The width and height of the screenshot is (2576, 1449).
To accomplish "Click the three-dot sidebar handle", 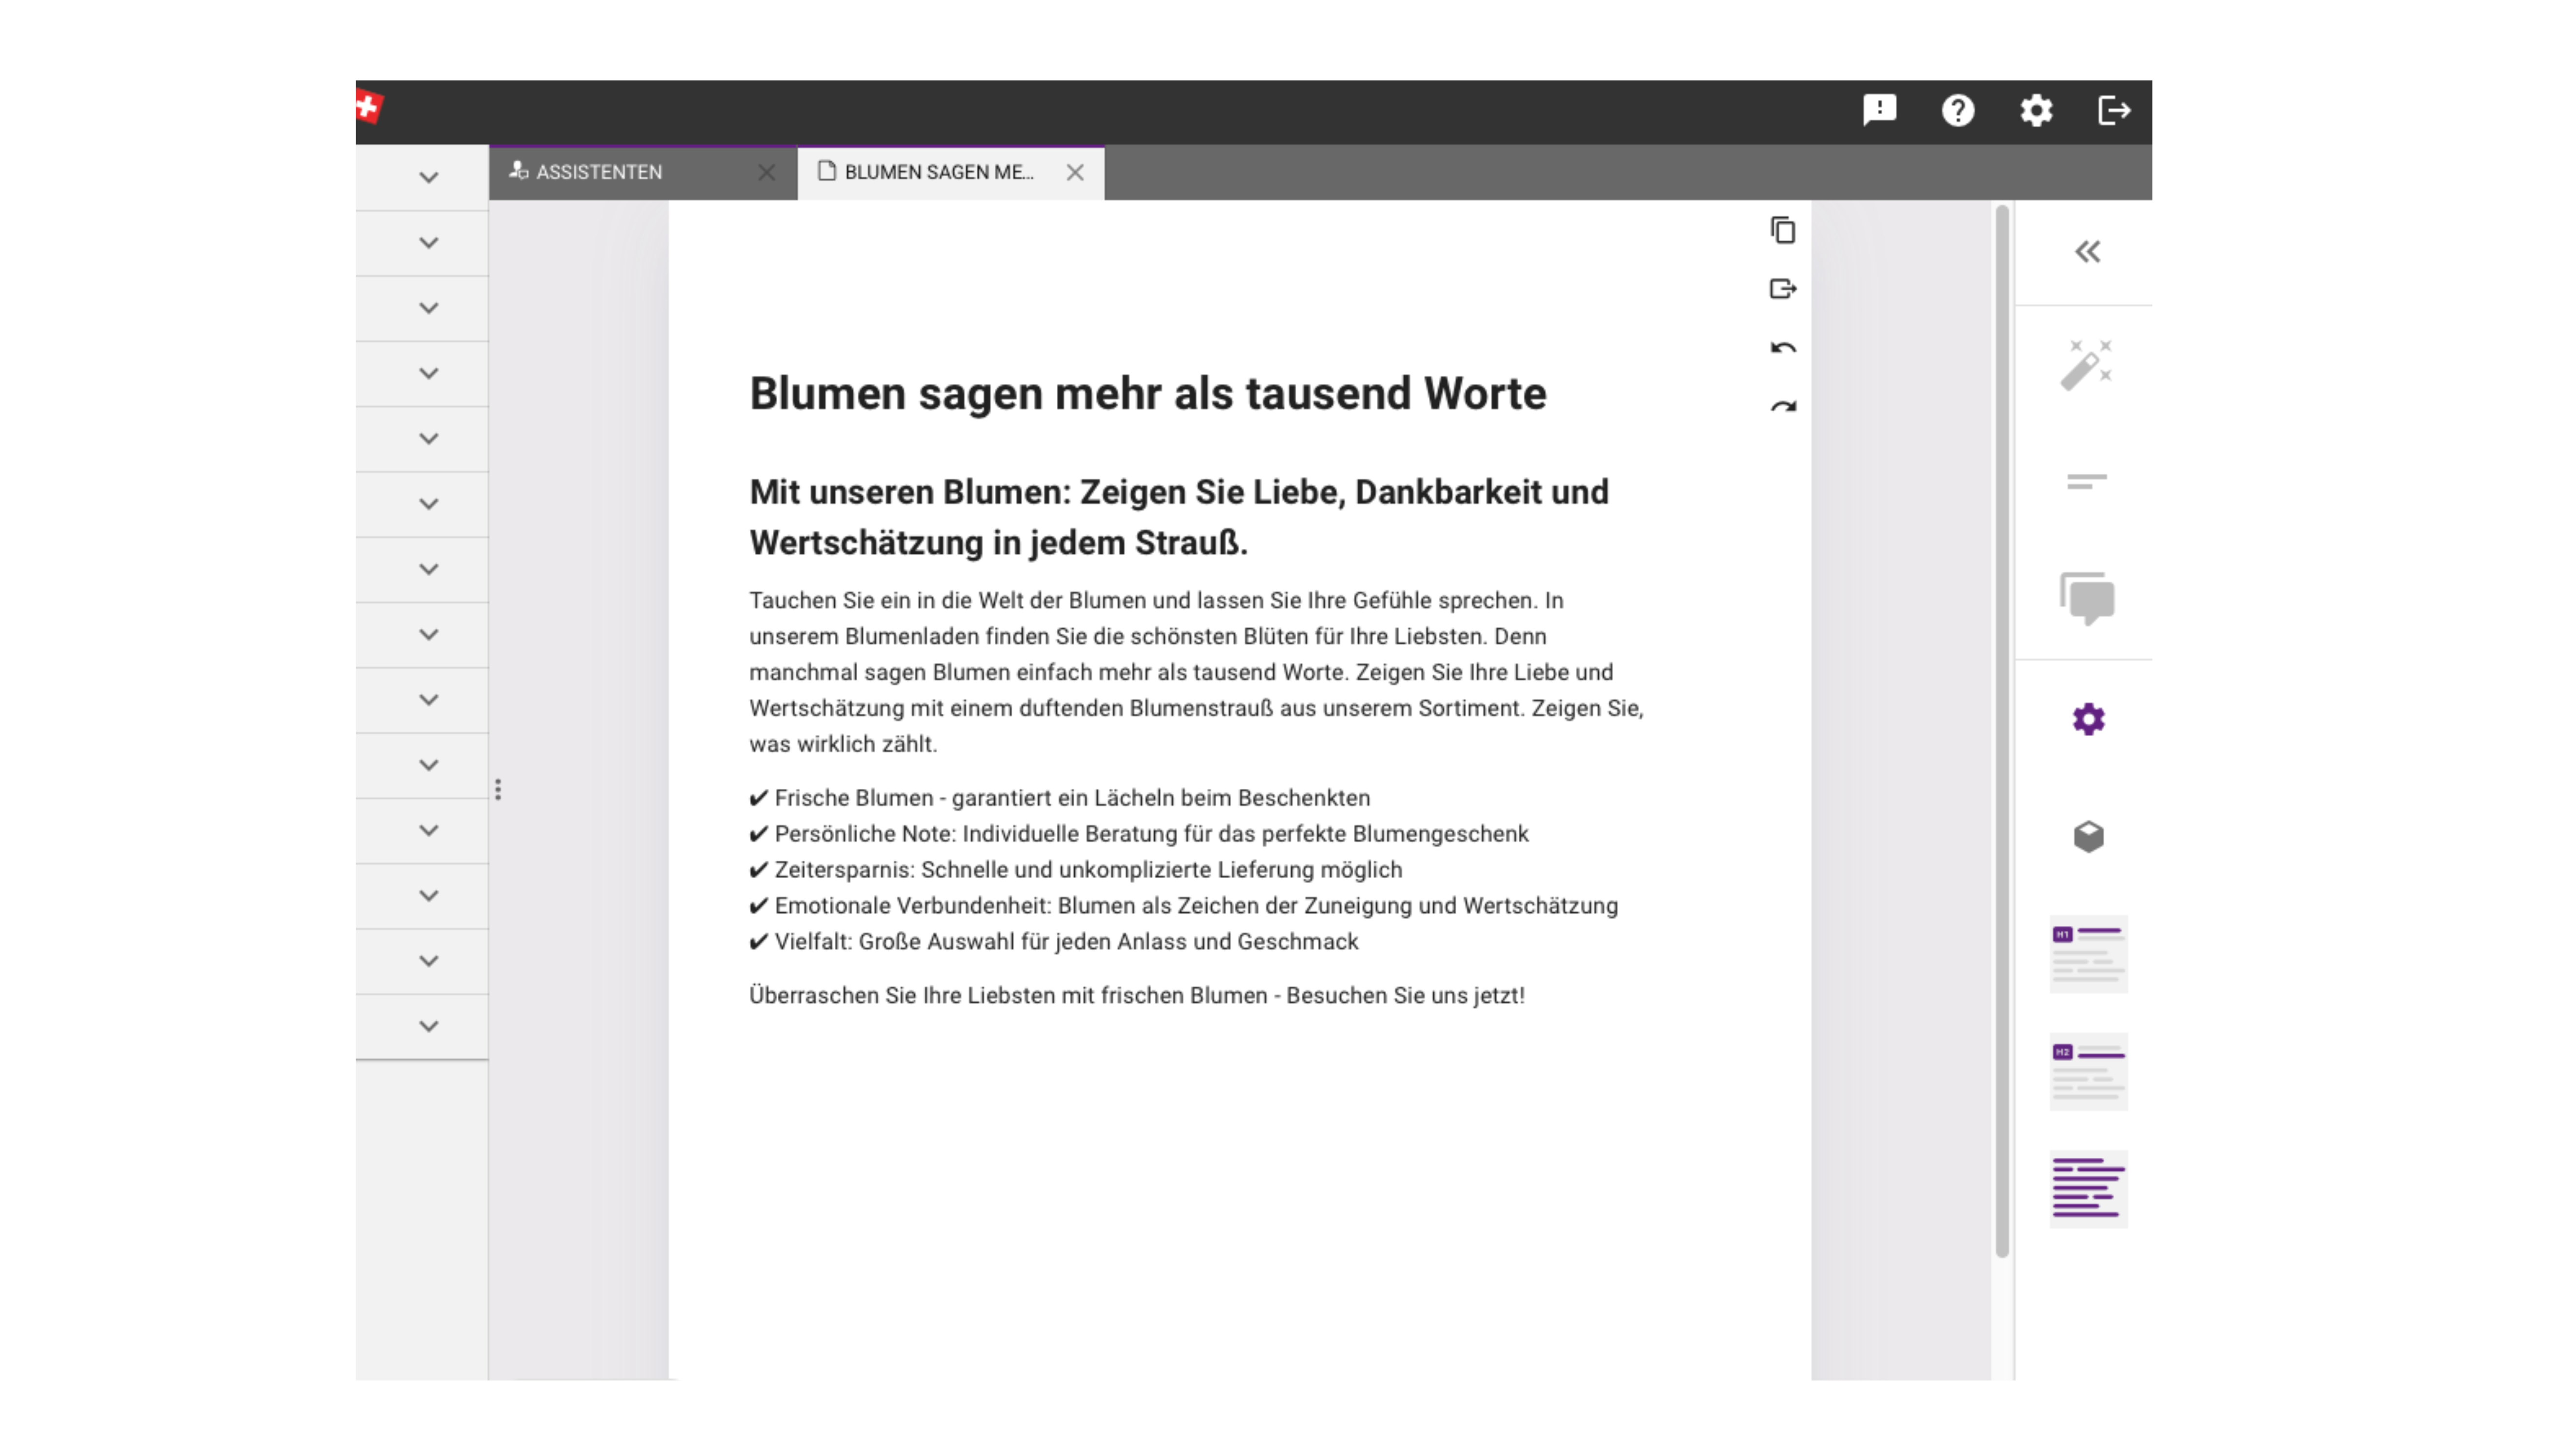I will pyautogui.click(x=497, y=790).
